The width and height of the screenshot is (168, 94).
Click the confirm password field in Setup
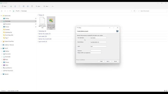[x=96, y=53]
